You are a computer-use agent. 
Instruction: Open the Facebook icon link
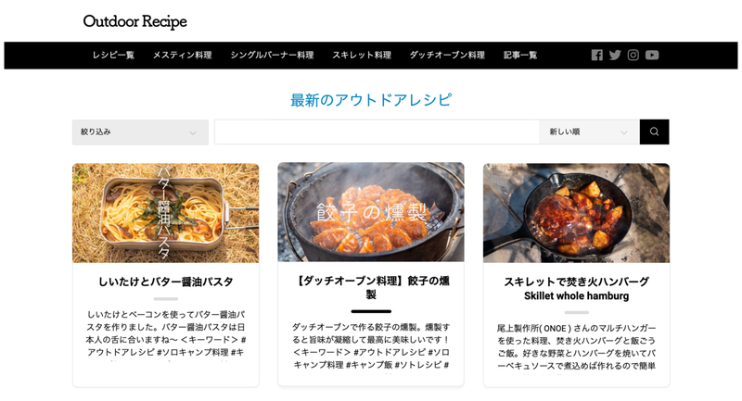(596, 56)
